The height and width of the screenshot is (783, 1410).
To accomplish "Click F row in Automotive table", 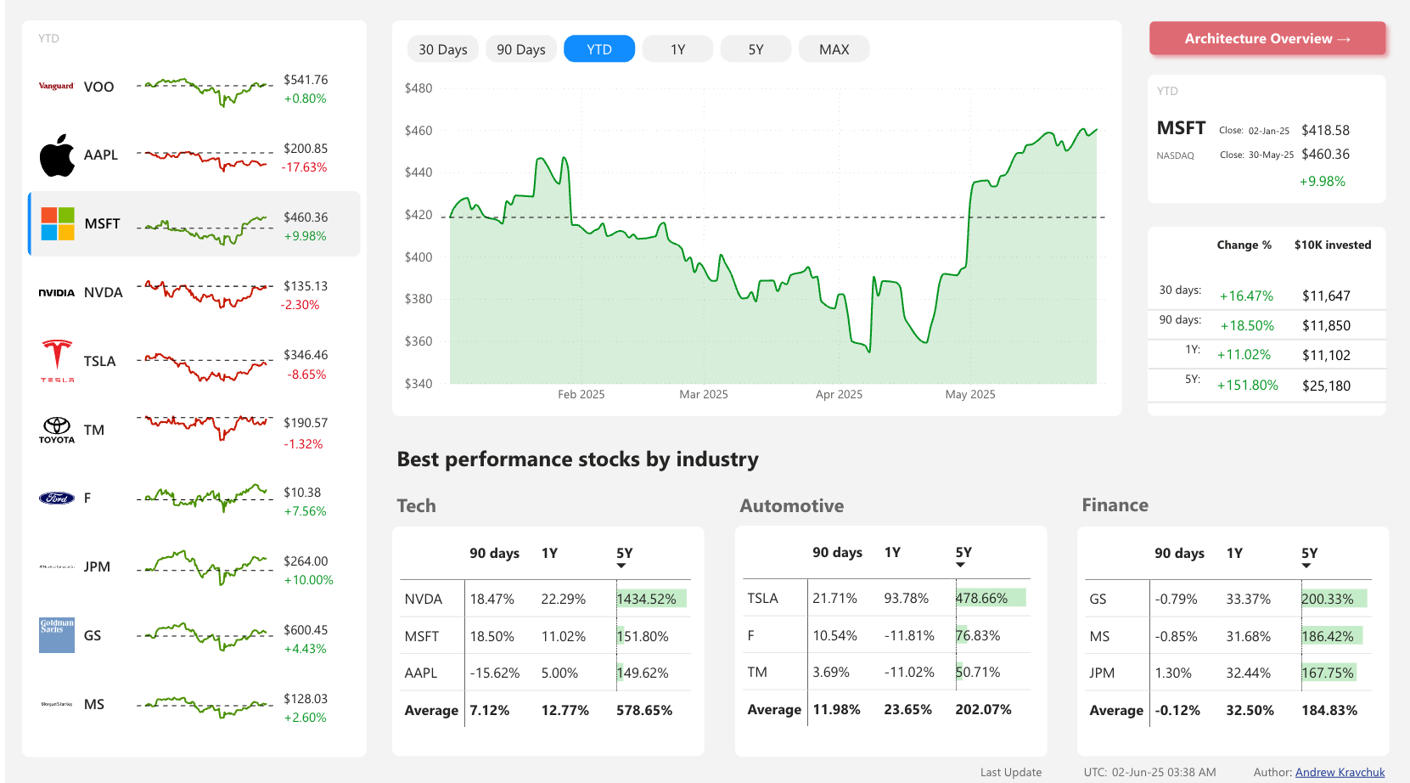I will point(886,635).
